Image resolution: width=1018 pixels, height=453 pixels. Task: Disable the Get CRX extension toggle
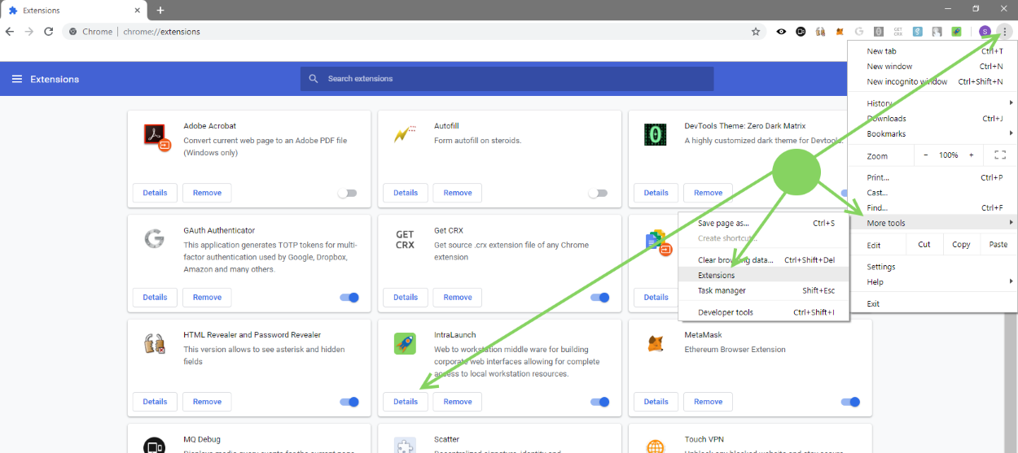coord(600,298)
